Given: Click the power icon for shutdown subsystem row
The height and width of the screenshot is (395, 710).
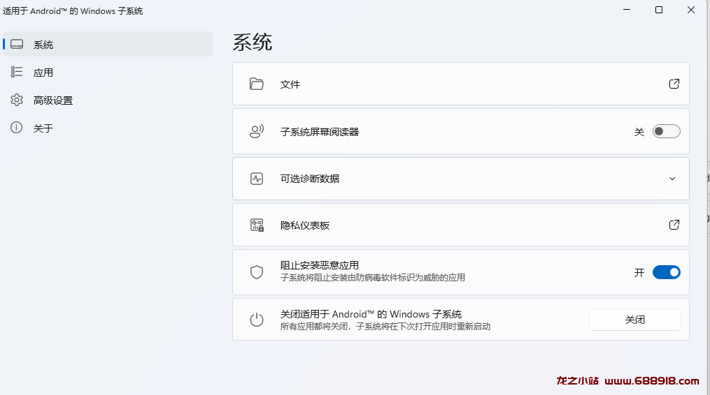Looking at the screenshot, I should [257, 320].
